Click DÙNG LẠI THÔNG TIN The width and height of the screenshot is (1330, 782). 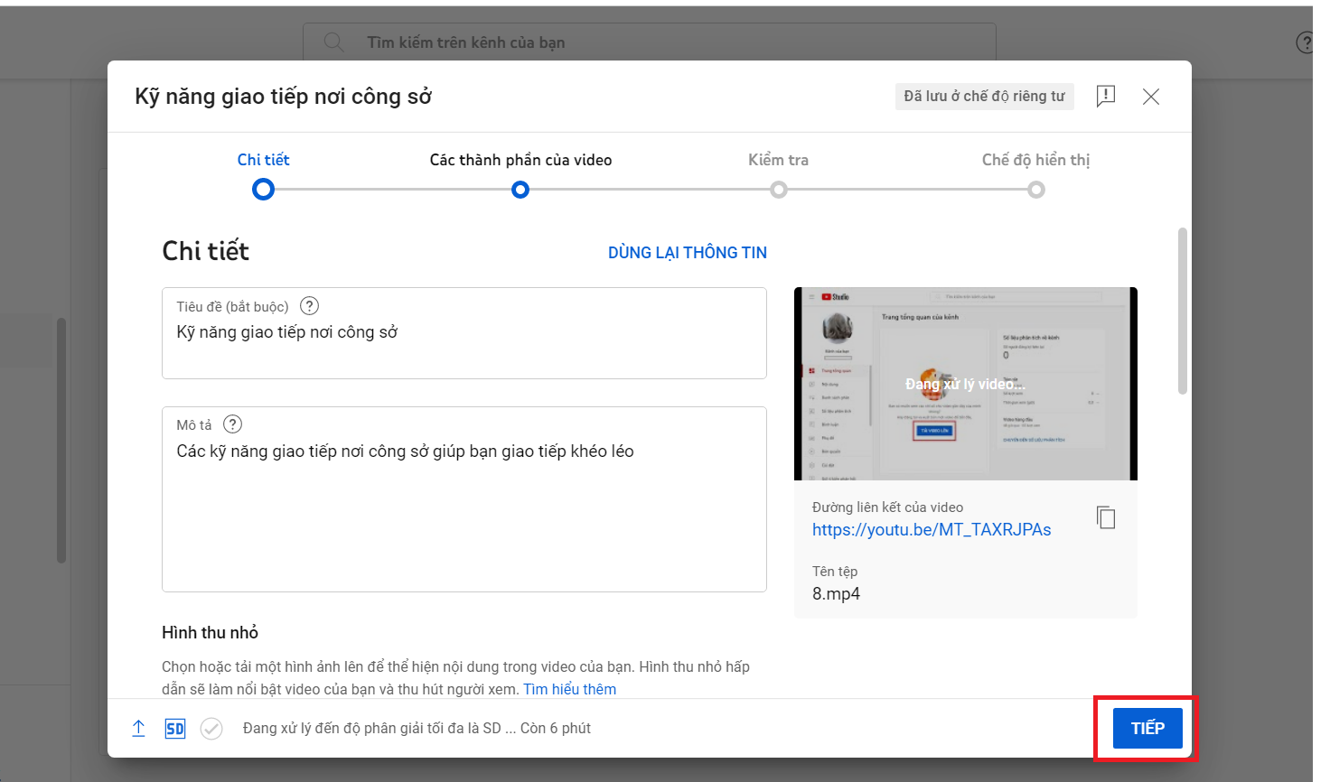tap(687, 252)
